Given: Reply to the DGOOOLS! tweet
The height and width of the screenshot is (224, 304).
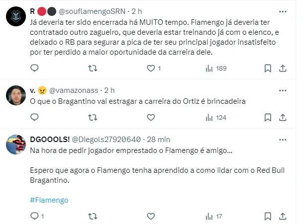Looking at the screenshot, I should (34, 216).
